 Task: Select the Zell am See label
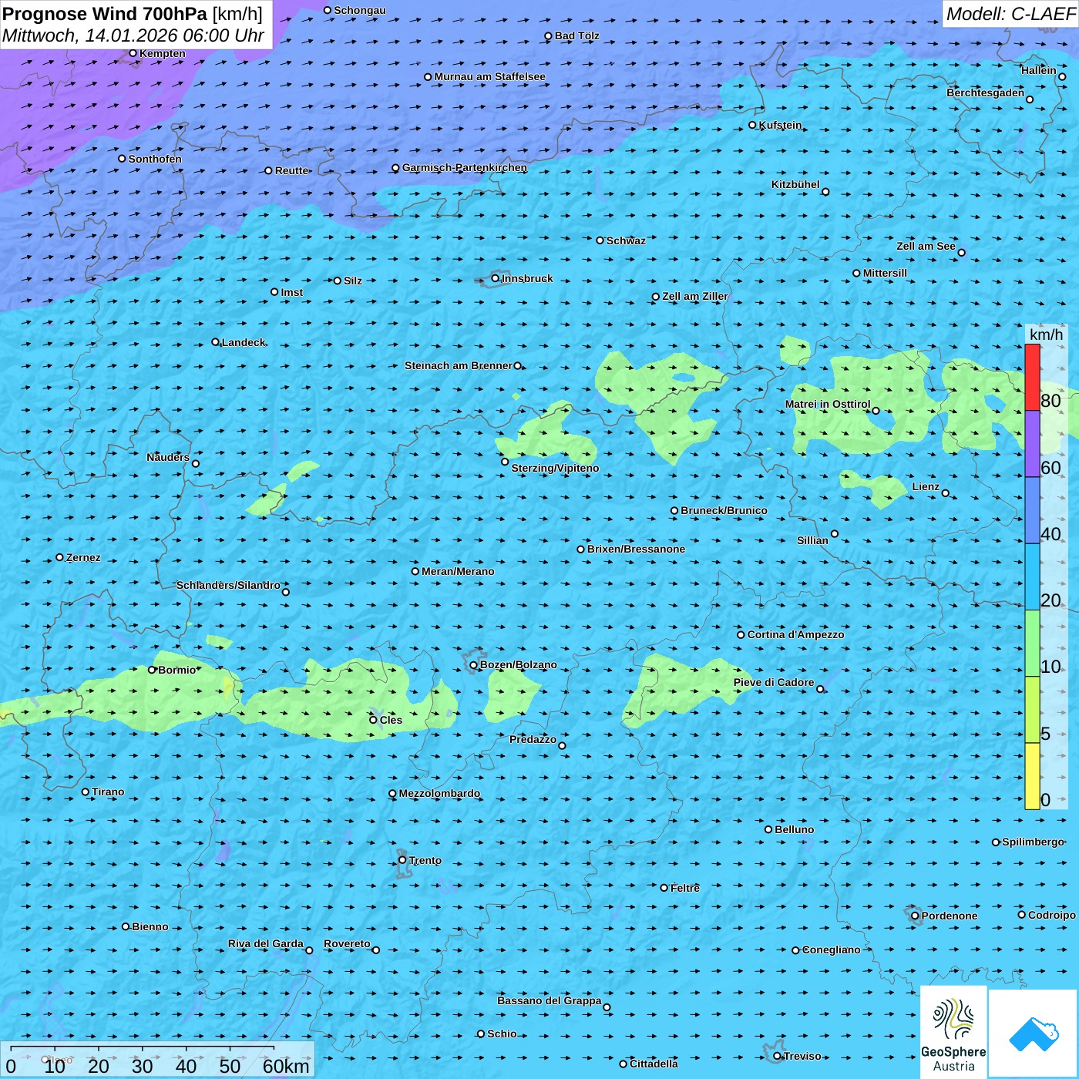coord(926,246)
